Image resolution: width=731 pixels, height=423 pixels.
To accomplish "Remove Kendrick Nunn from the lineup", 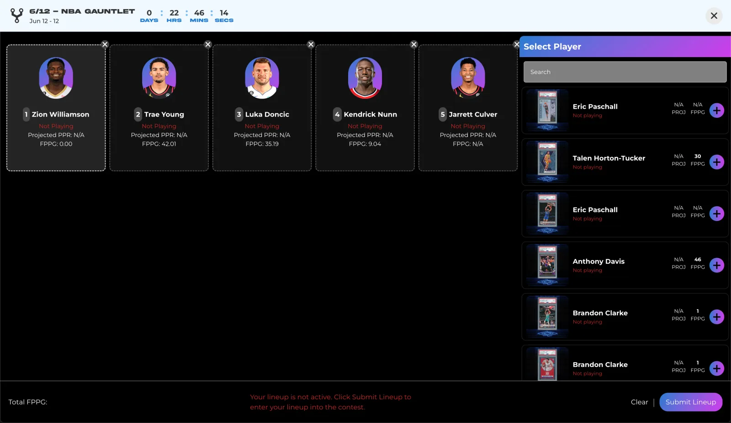I will click(x=414, y=44).
